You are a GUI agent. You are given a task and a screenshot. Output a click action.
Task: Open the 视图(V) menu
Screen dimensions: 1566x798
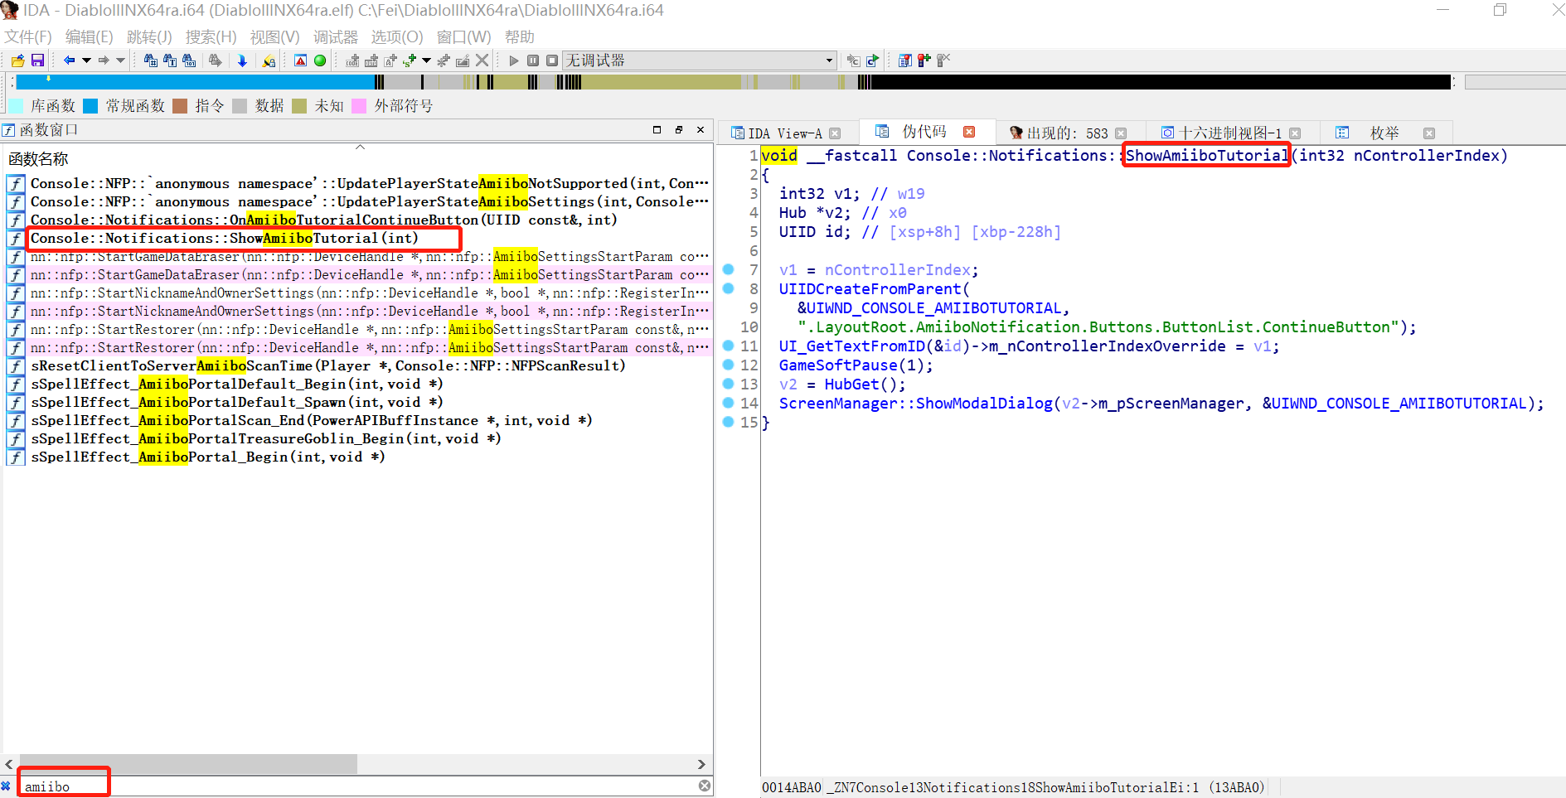(x=274, y=37)
